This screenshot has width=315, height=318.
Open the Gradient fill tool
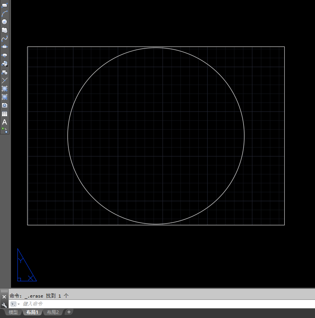[x=5, y=97]
